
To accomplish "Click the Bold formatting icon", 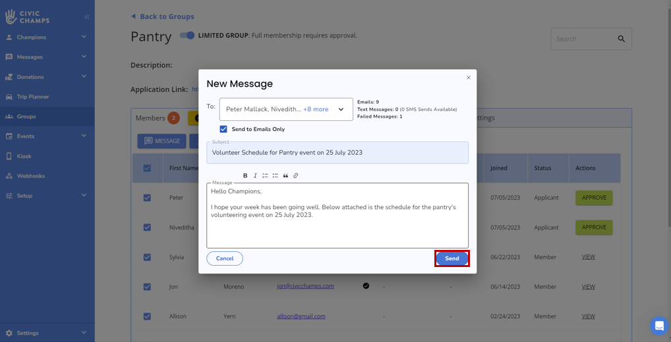I will (x=245, y=176).
